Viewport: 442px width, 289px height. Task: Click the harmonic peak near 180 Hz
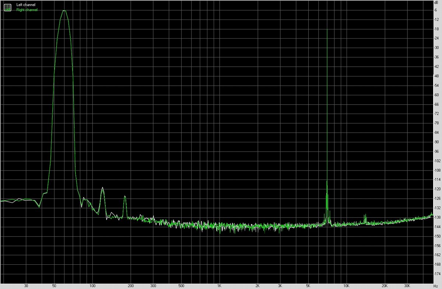(125, 197)
